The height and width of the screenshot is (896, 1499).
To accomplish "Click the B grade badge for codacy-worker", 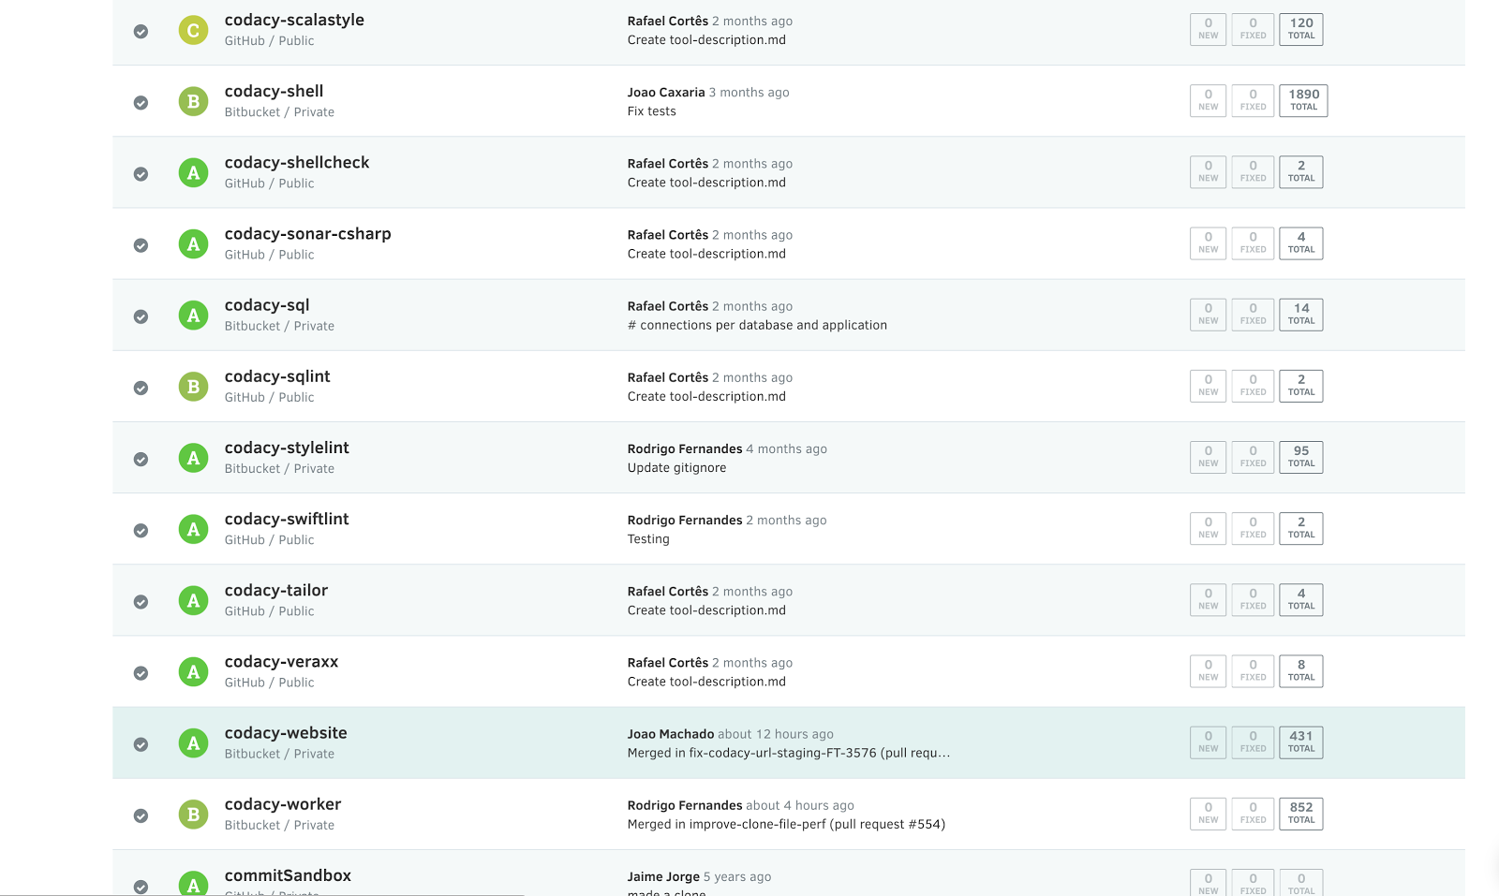I will [x=193, y=815].
